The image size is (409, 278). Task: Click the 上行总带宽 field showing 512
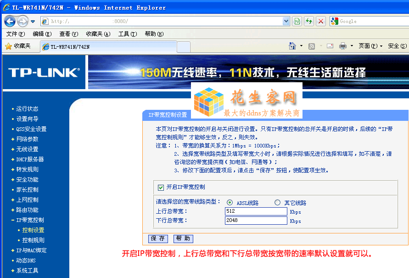(x=256, y=211)
